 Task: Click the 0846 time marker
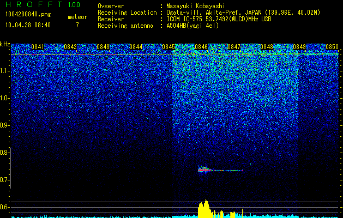coord(201,47)
